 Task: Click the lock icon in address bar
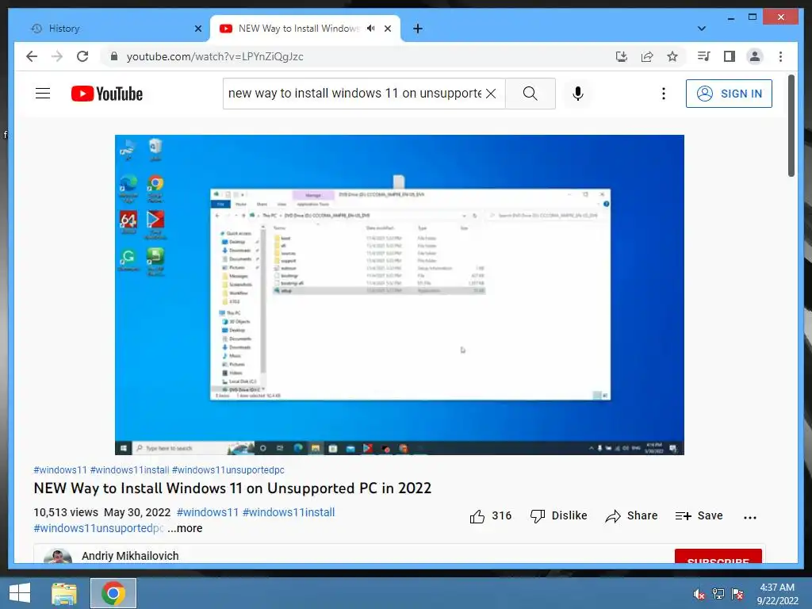[x=114, y=56]
